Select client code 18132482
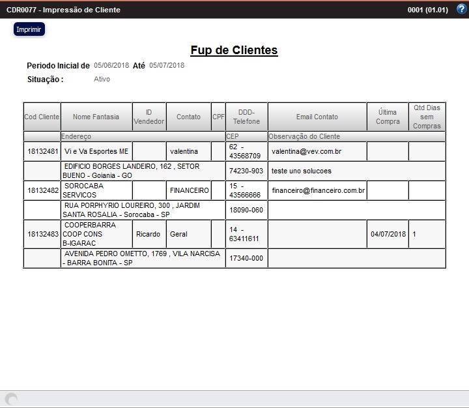Image resolution: width=469 pixels, height=408 pixels. tap(43, 190)
